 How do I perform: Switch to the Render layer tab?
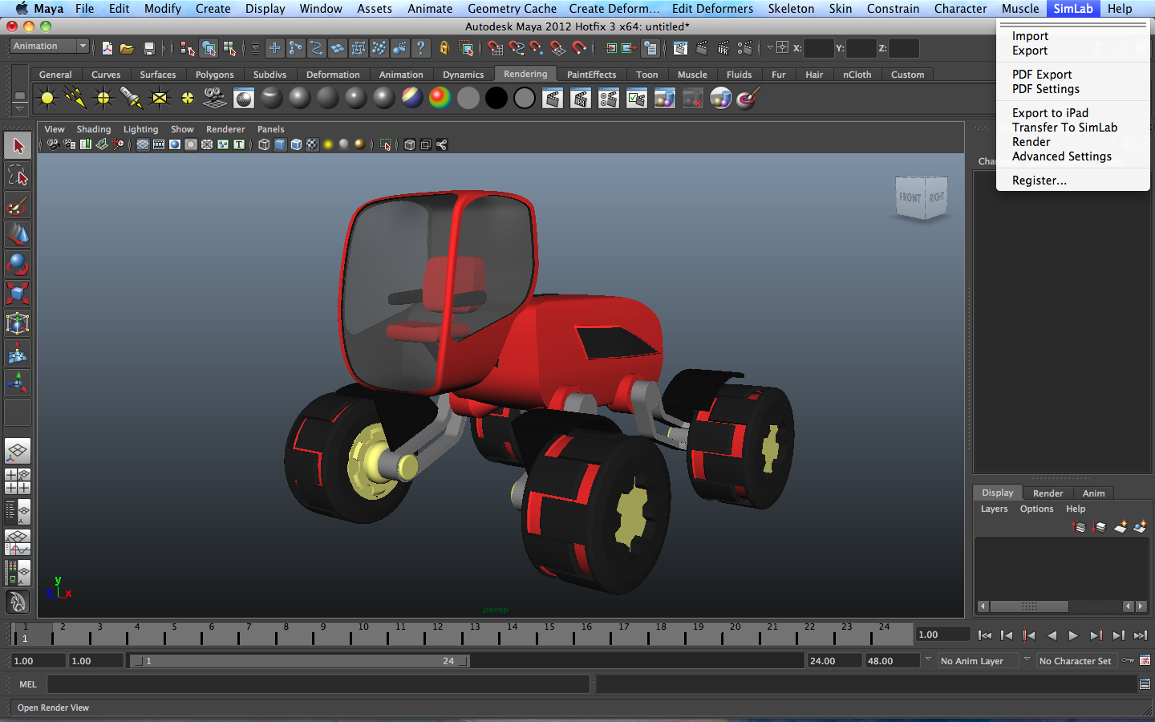[1048, 493]
